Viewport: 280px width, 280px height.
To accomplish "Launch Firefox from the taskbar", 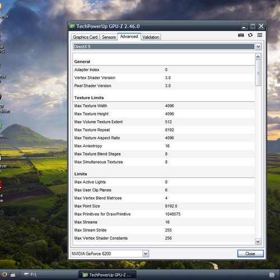I will (x=4, y=274).
